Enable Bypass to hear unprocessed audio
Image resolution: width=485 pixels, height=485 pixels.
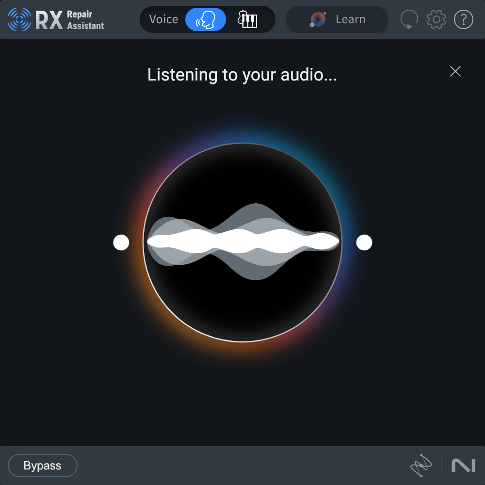(x=42, y=465)
